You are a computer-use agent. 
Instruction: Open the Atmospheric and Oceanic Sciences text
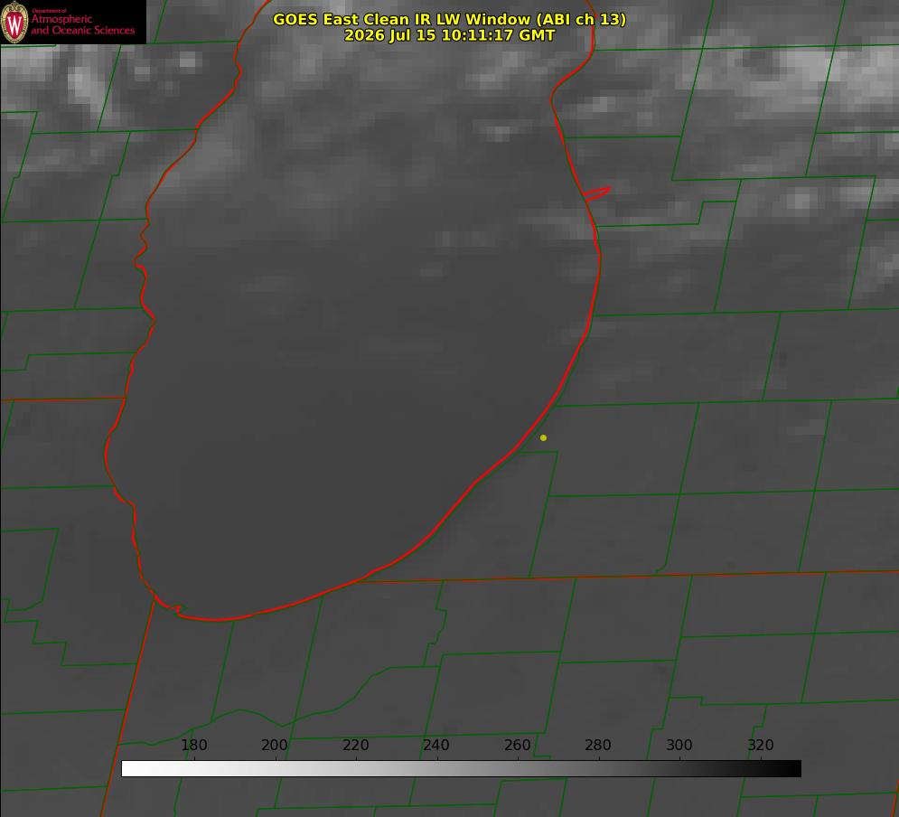click(x=83, y=24)
